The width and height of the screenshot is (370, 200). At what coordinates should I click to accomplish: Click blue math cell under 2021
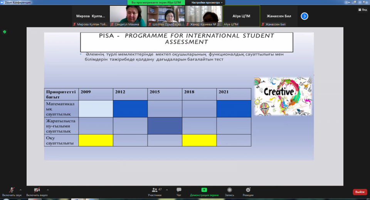[x=234, y=109]
